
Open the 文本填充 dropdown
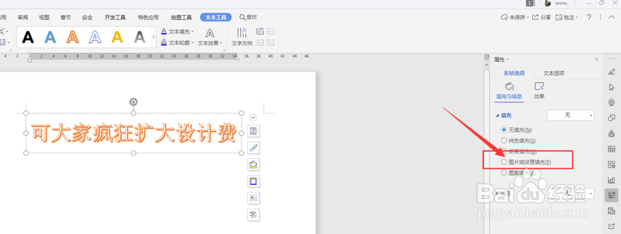178,31
